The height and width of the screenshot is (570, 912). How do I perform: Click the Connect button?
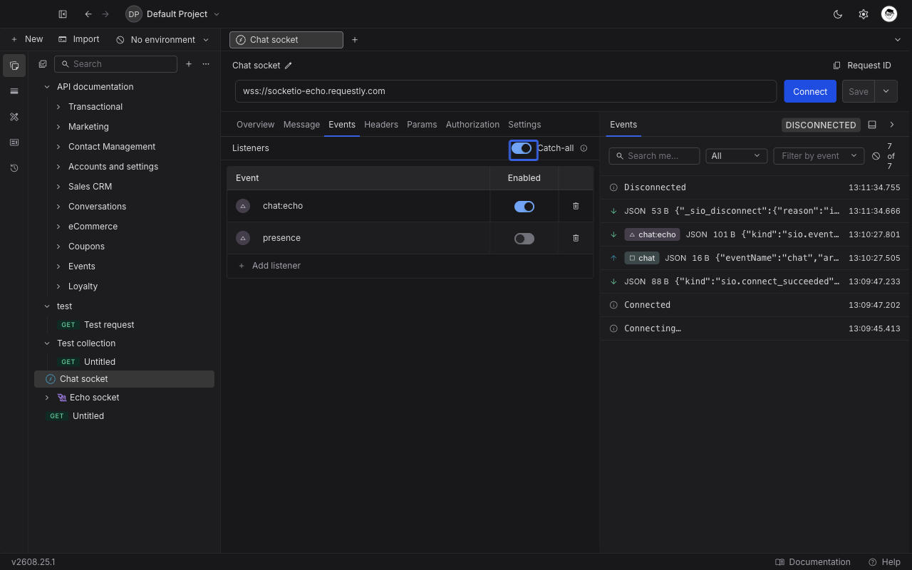tap(810, 91)
